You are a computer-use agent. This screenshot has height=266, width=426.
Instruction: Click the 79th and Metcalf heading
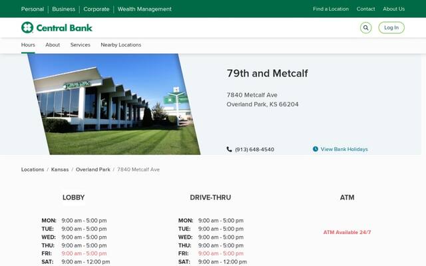tap(268, 73)
